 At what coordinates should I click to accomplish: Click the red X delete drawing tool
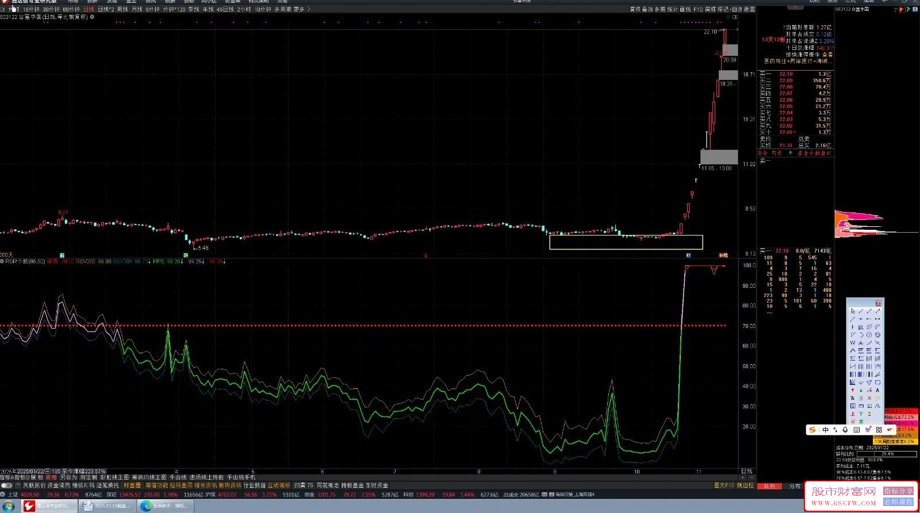coord(869,398)
